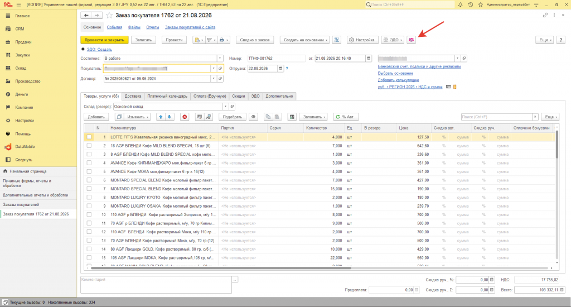This screenshot has width=571, height=307.
Task: Tick checkbox for row 5 AVANCE МОКА
Action: tap(89, 171)
